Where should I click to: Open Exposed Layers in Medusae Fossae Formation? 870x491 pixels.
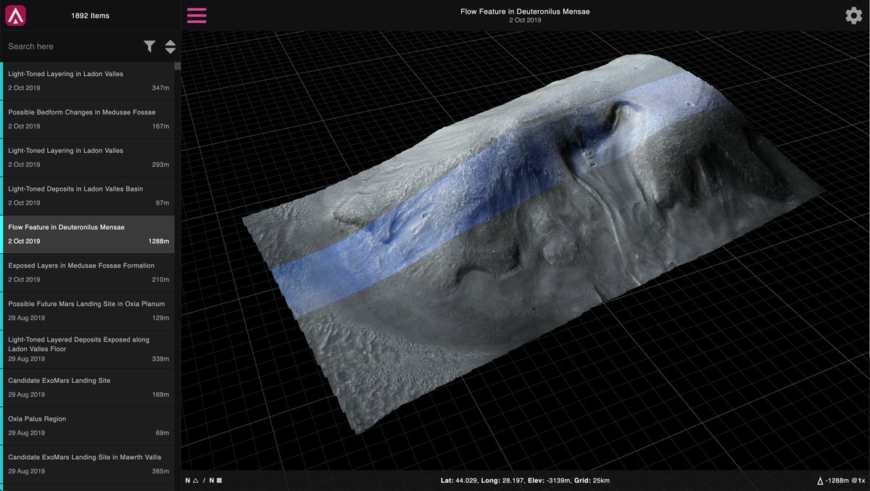[88, 273]
